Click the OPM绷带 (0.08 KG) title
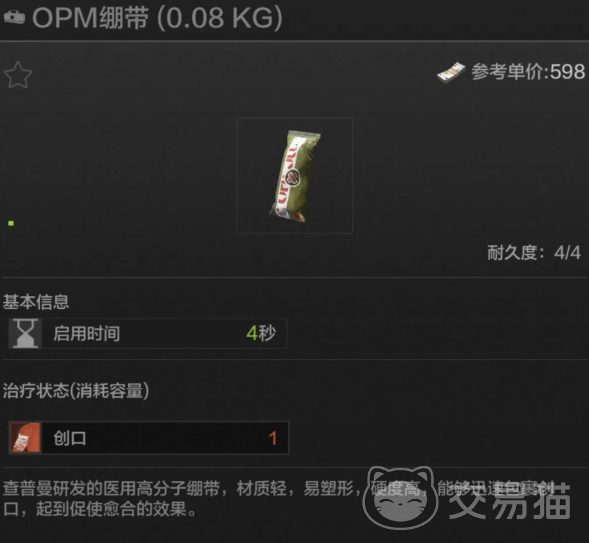The image size is (589, 543). (x=157, y=17)
